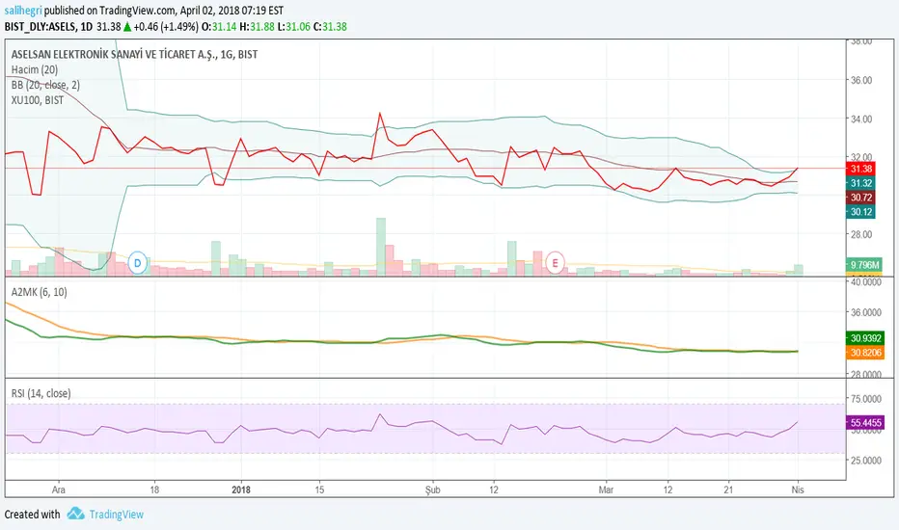Click the 36.00 price scale value

click(x=860, y=80)
